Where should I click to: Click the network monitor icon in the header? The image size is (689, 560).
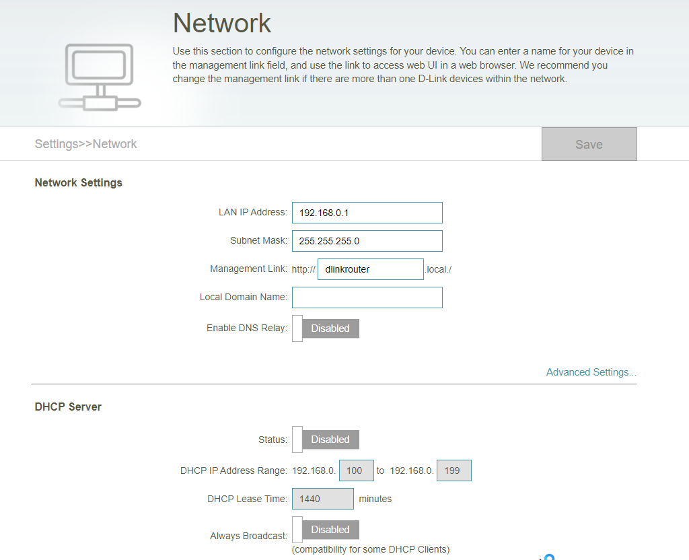99,76
